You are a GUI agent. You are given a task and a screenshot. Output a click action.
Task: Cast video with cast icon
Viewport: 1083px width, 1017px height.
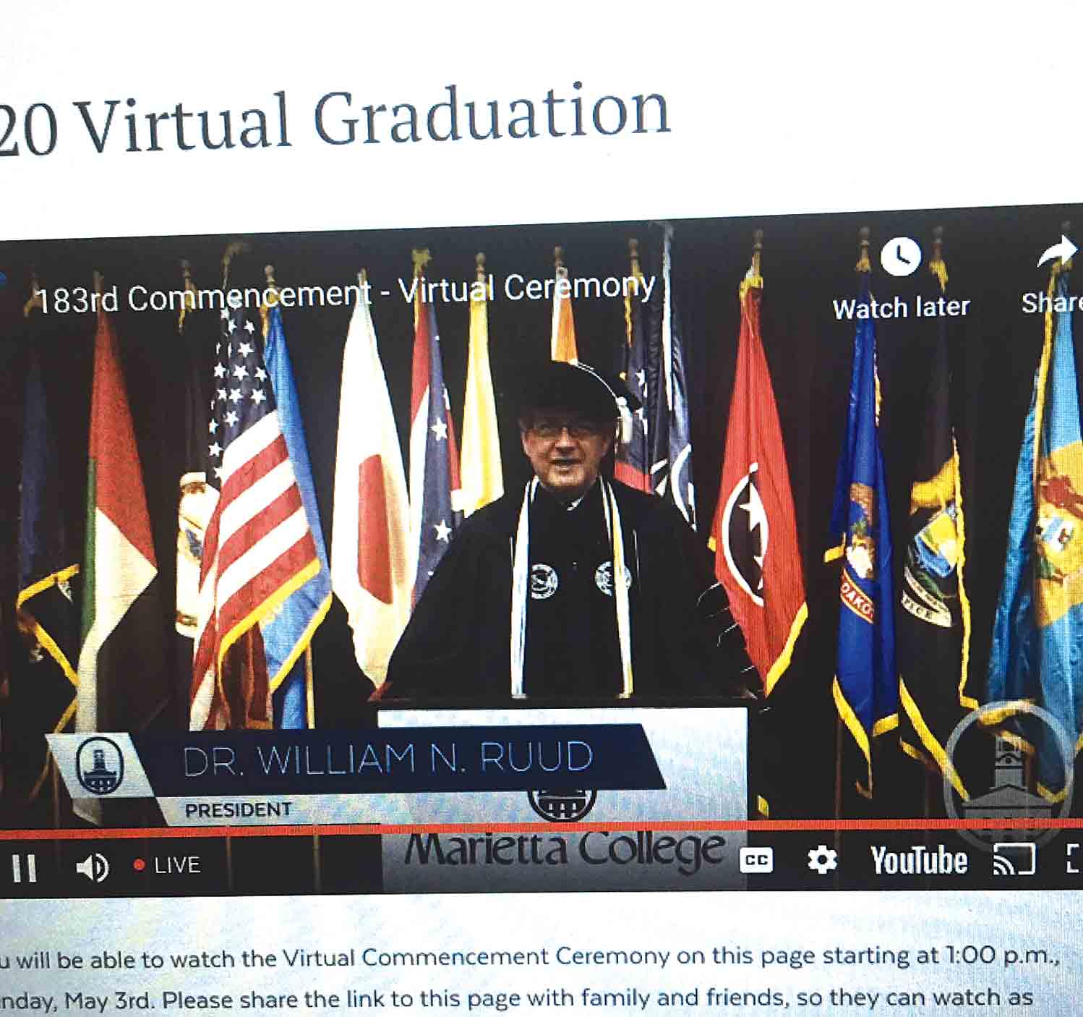pos(1015,859)
